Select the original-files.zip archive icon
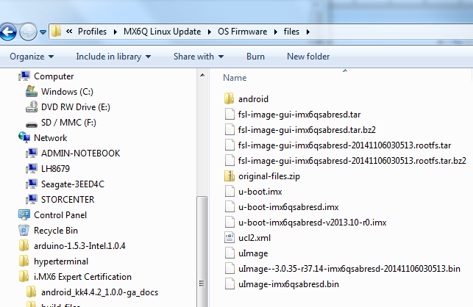 click(230, 176)
